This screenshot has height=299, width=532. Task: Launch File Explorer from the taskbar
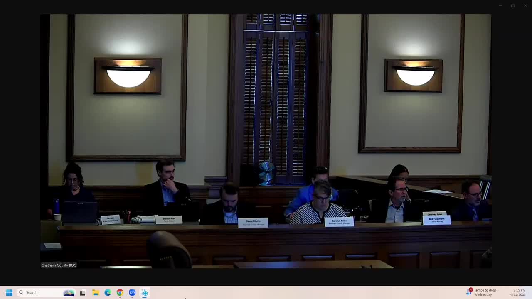click(95, 293)
